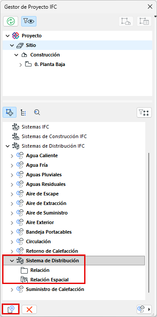Image resolution: width=157 pixels, height=317 pixels.
Task: Expand the Aire de Suministro system
Action: 12,213
